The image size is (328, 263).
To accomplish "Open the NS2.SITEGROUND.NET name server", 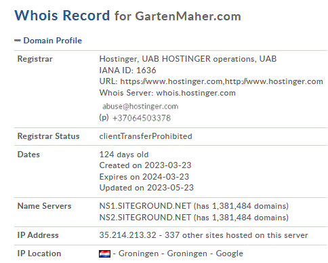I will click(x=145, y=218).
